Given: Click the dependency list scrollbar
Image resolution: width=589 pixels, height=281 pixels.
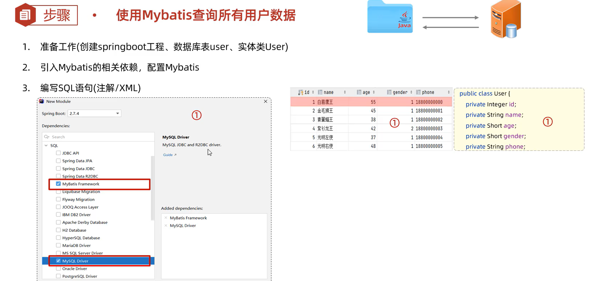Looking at the screenshot, I should coord(153,188).
